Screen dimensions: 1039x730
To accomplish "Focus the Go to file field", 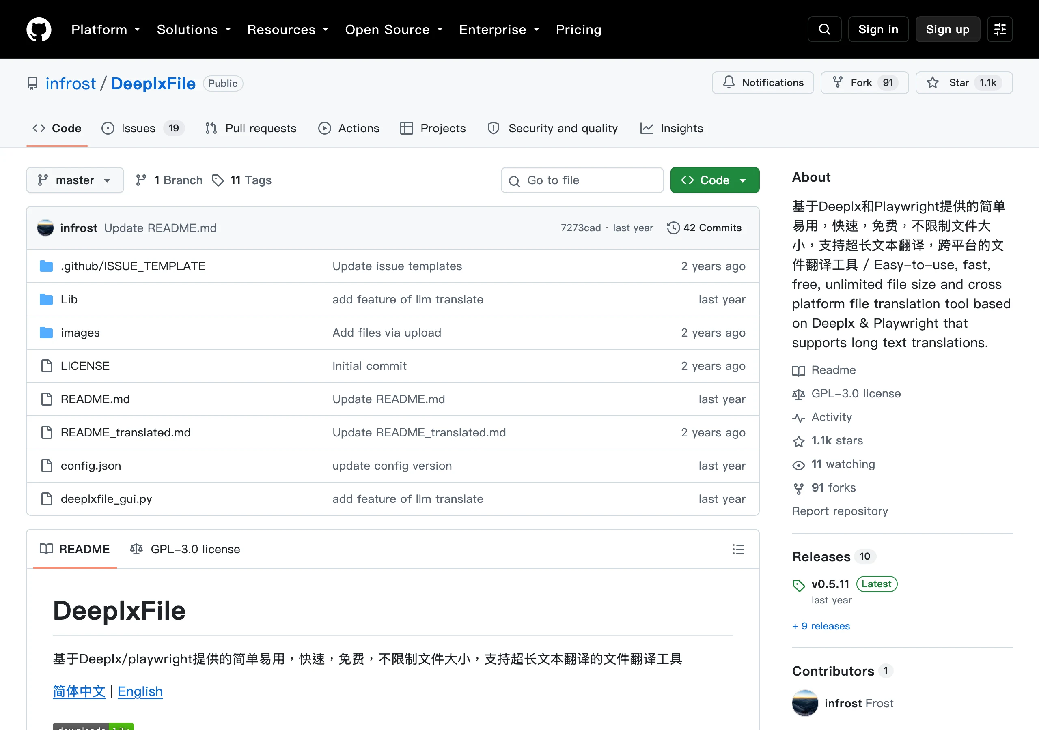I will coord(582,180).
